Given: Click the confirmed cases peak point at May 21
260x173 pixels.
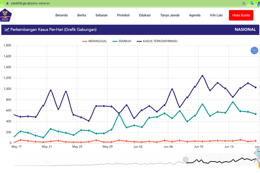Looking at the screenshot, I should [51, 91].
